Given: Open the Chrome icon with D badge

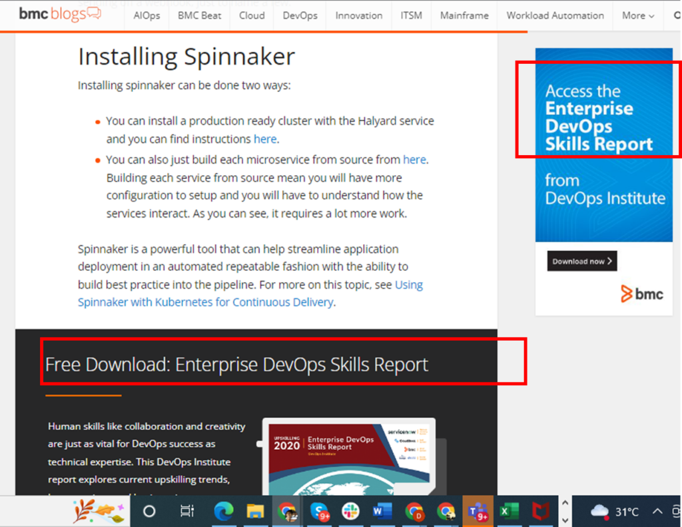Looking at the screenshot, I should click(x=414, y=511).
